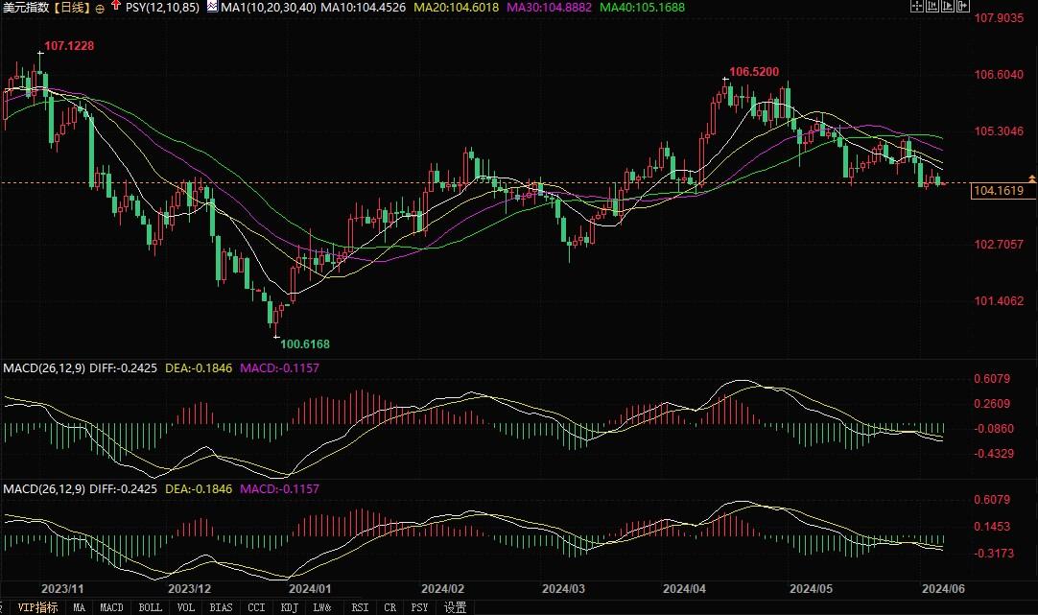Switch to the KDJ indicator tab
Screen dimensions: 1038x615
[288, 607]
